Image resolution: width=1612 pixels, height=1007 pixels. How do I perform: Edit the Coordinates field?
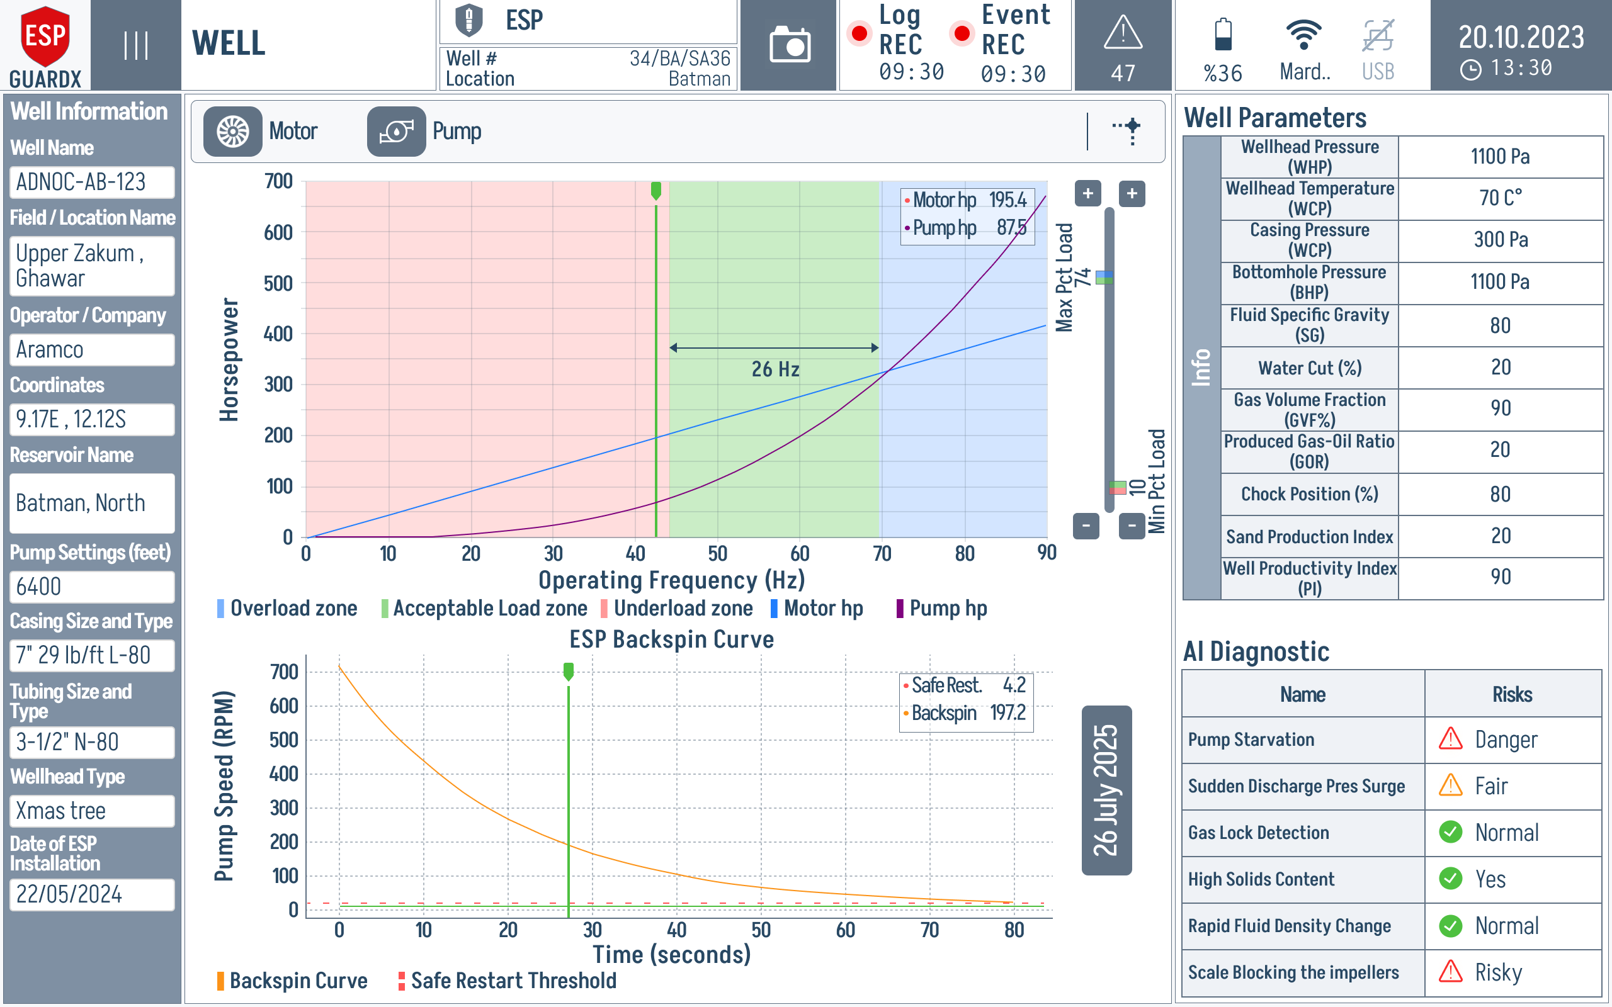coord(92,420)
